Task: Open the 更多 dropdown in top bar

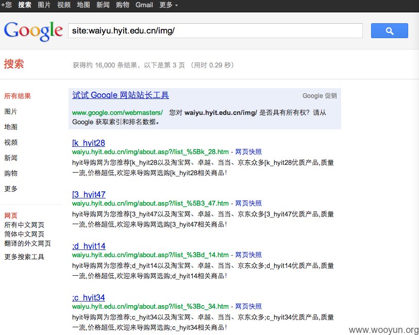Action: (x=169, y=5)
